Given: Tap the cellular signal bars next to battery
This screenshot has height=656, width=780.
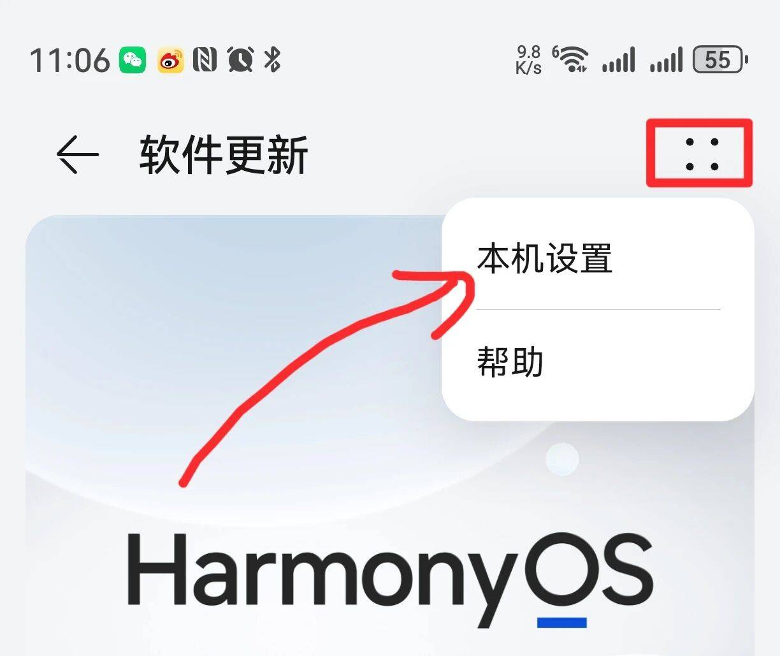Looking at the screenshot, I should pos(666,59).
